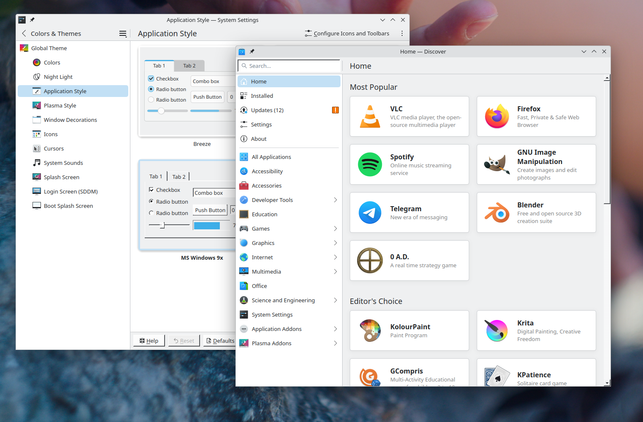Open About in Discover sidebar
The image size is (643, 422).
point(289,139)
